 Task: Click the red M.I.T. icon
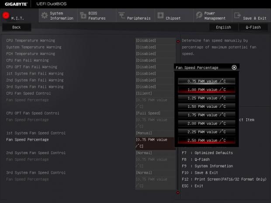pos(6,15)
